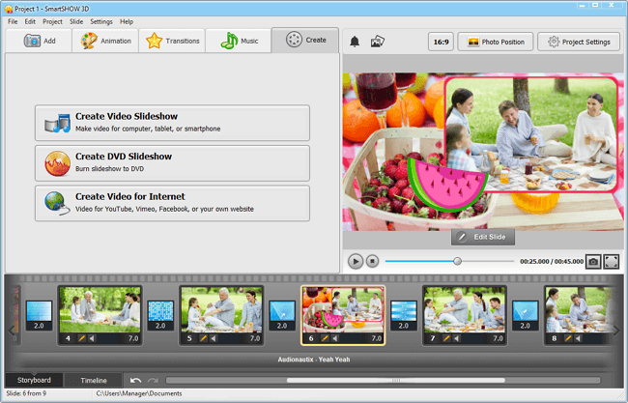This screenshot has width=628, height=403.
Task: Click sound icon on slide 4
Action: [x=92, y=338]
